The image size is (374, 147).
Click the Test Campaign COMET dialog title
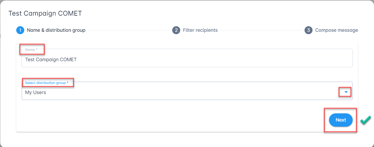tap(45, 14)
